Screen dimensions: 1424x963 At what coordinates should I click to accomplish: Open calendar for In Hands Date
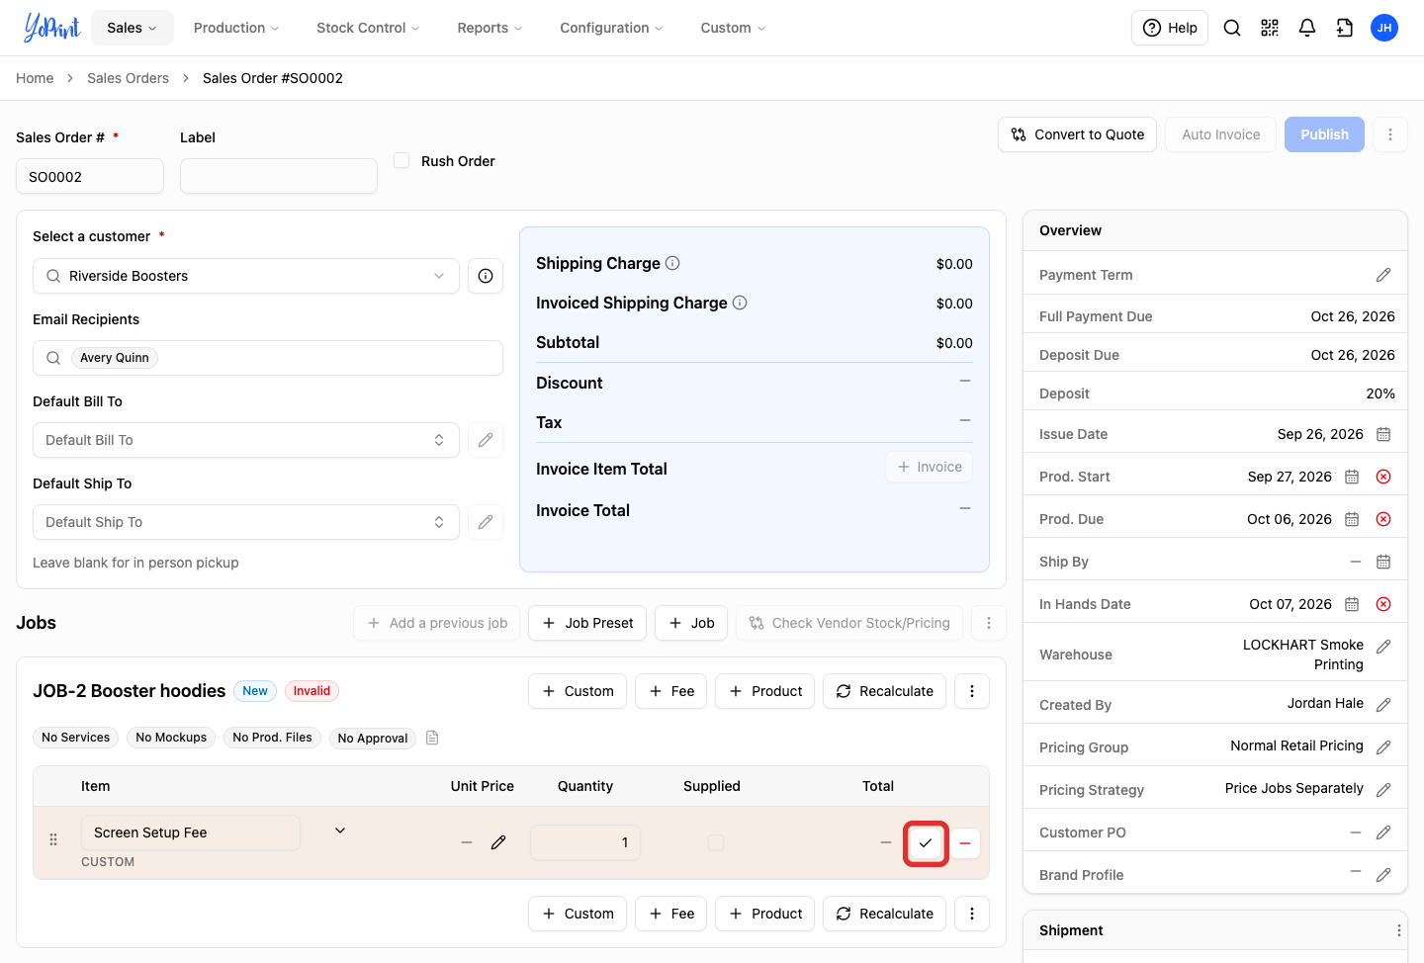pos(1352,604)
